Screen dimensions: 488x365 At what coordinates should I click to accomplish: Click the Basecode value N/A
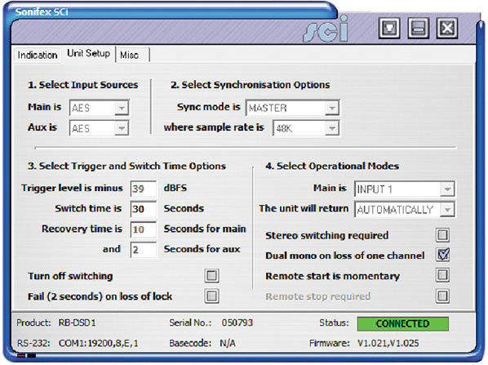228,343
